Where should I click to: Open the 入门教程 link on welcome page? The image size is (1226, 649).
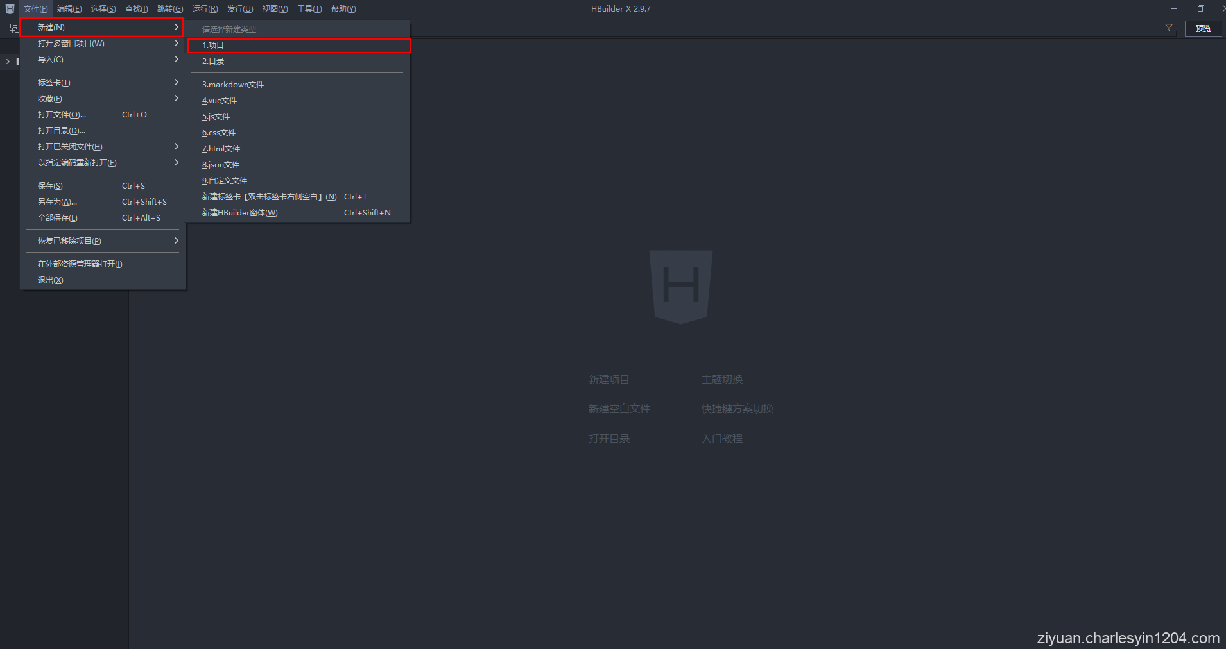(x=722, y=438)
